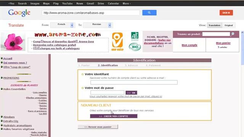Open Demandez notre catalogue gratuit link
Screen dimensions: 244x137
(x=55, y=45)
